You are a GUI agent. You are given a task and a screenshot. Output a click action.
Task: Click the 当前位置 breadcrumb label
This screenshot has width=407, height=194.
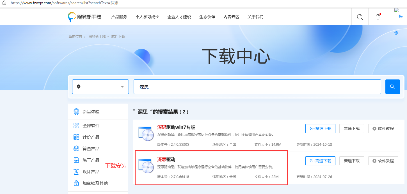[x=77, y=36]
